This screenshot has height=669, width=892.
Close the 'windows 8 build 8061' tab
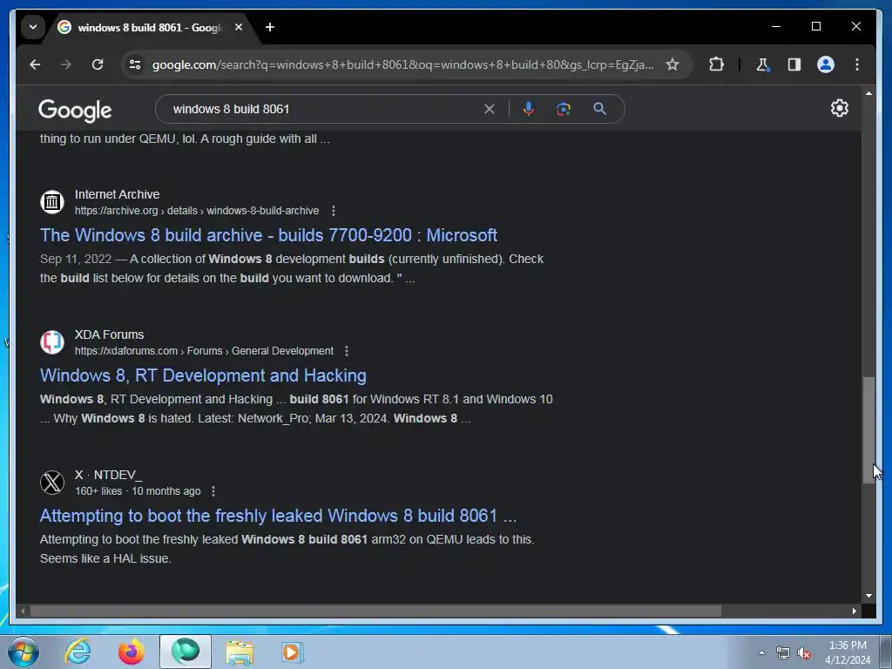(x=239, y=27)
